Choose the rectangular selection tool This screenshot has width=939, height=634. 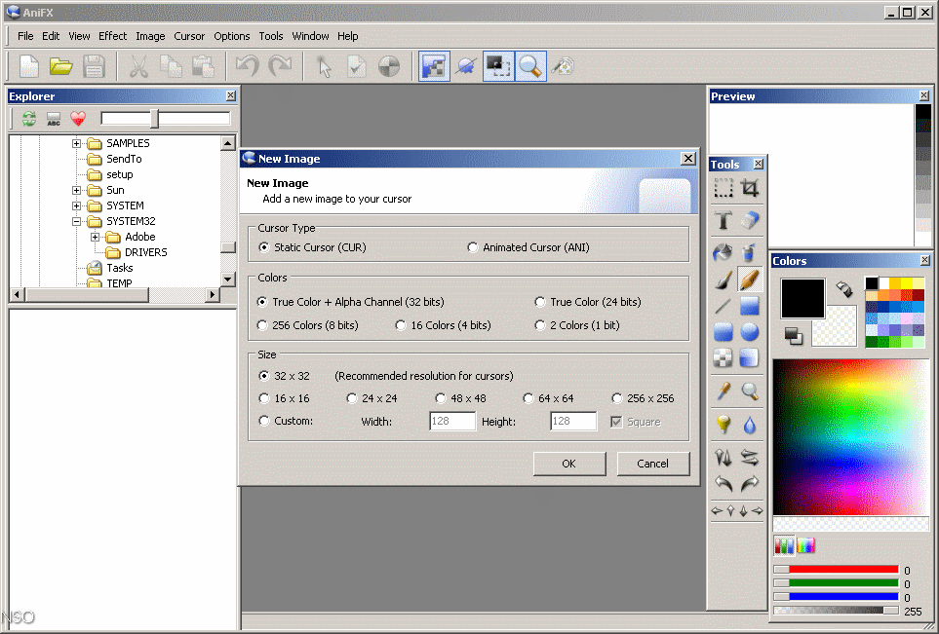(724, 188)
